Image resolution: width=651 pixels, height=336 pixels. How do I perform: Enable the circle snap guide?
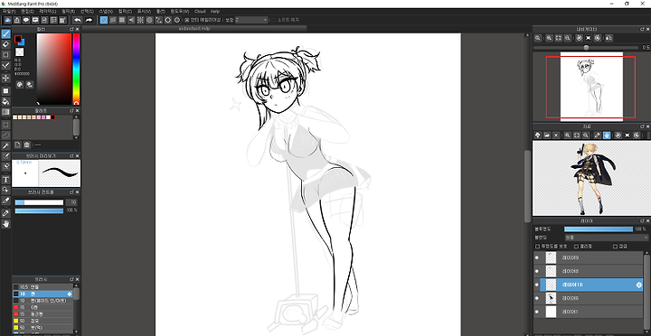tap(149, 20)
